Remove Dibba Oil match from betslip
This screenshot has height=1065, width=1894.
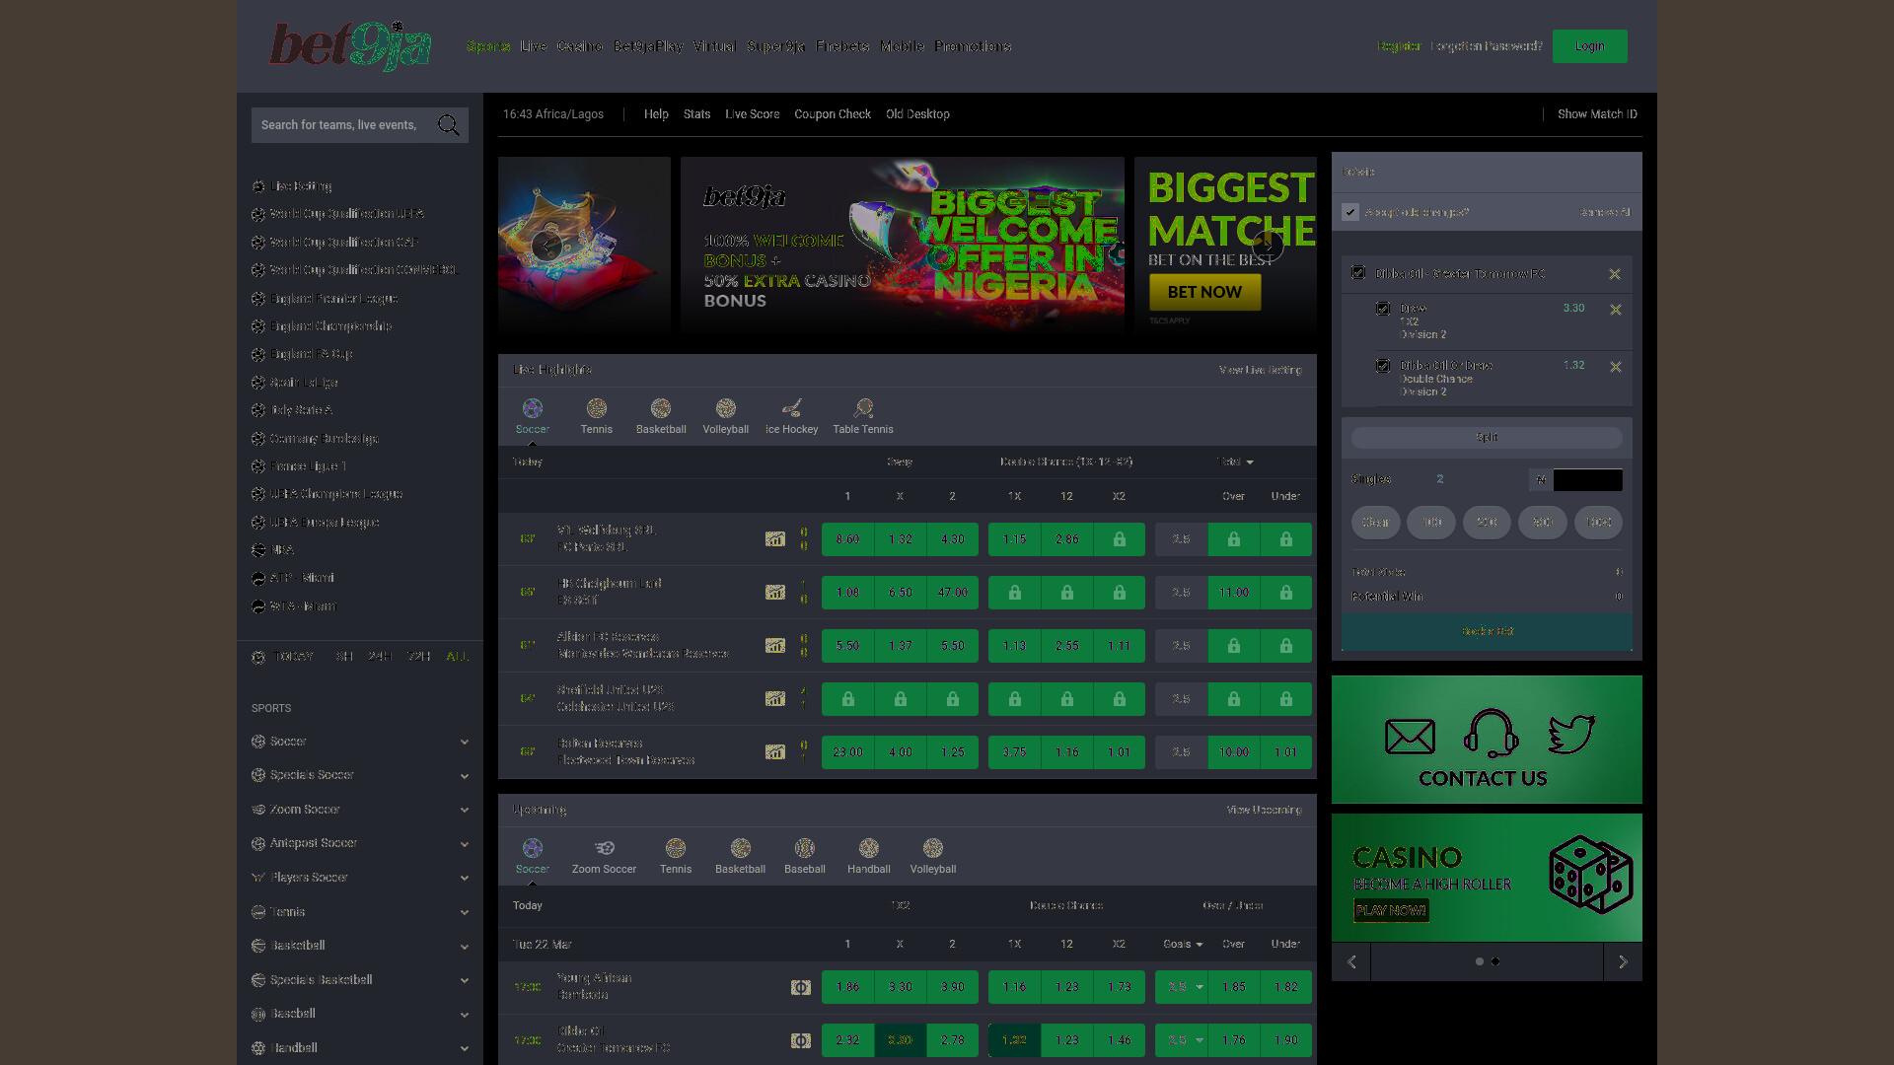(x=1615, y=274)
